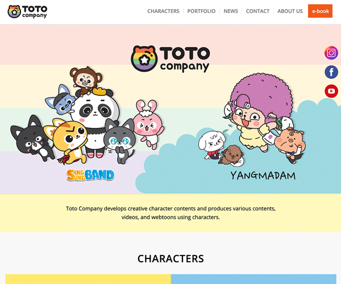The height and width of the screenshot is (284, 341).
Task: Go to the News page
Action: (x=231, y=11)
